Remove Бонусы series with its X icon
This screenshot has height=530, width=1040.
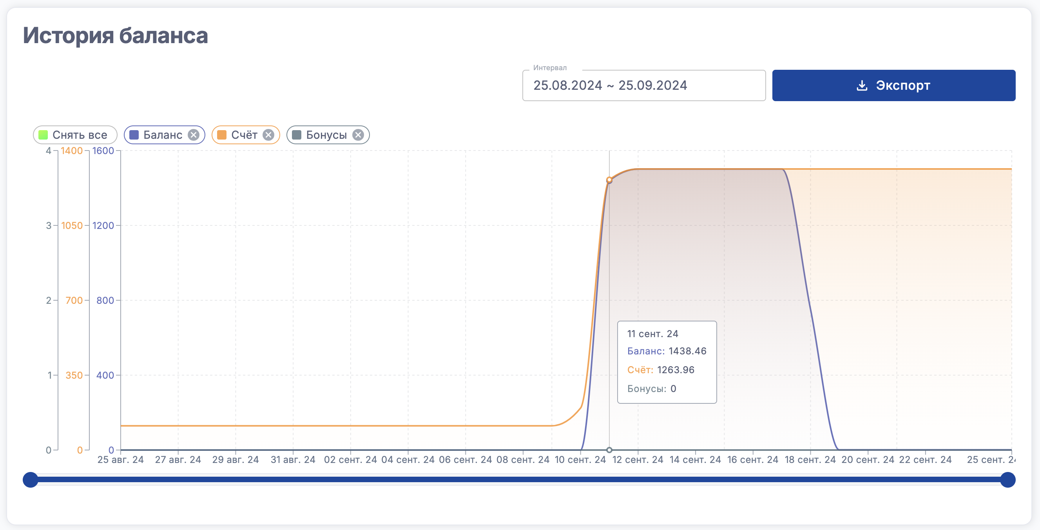(x=358, y=135)
